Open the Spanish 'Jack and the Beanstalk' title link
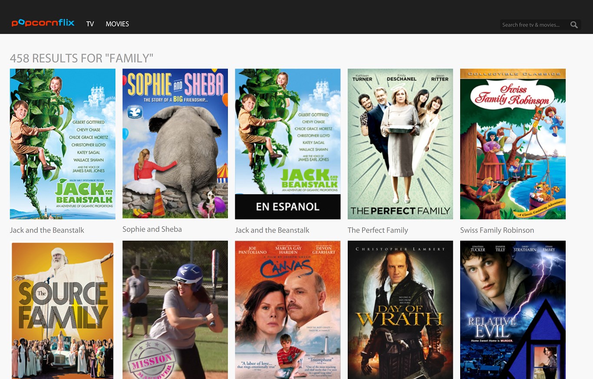 (272, 230)
